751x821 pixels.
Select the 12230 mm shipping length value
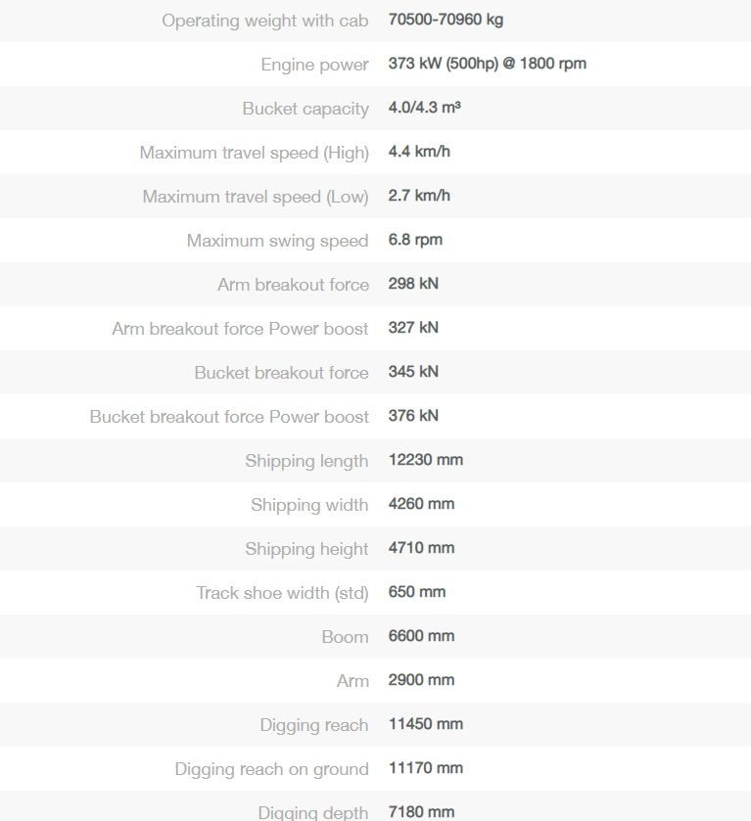pyautogui.click(x=425, y=460)
